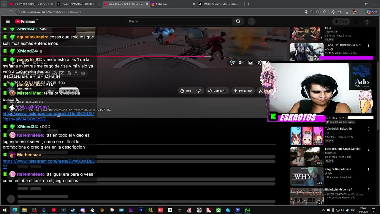Open options for vergil's discord issue video
This screenshot has width=380, height=214.
pyautogui.click(x=368, y=169)
